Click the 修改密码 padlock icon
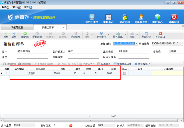Viewport: 184px width, 128px height. [125, 17]
